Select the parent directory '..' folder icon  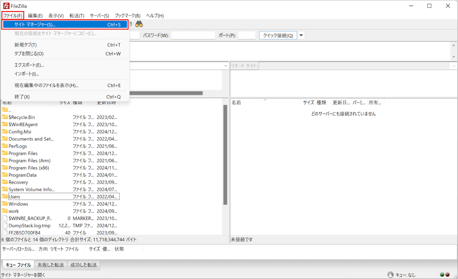5,110
